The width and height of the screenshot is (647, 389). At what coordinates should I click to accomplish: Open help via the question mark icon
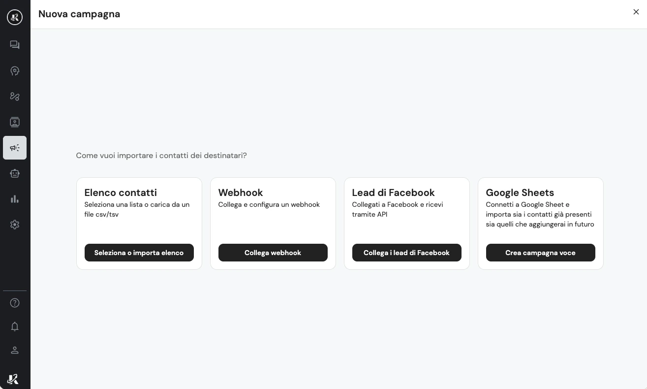click(x=15, y=303)
